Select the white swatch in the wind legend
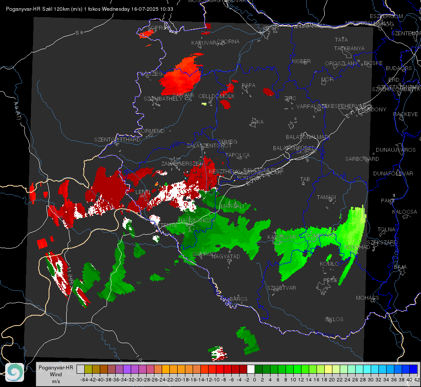The image size is (421, 387). pos(251,369)
